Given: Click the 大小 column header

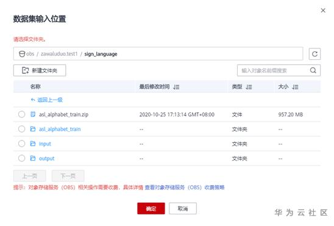Looking at the screenshot, I should [283, 87].
